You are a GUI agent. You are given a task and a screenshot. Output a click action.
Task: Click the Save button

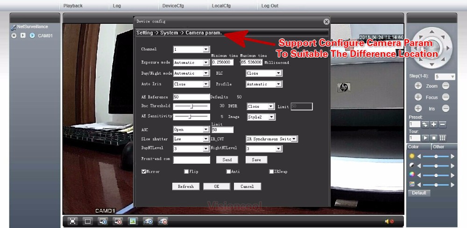click(x=256, y=159)
